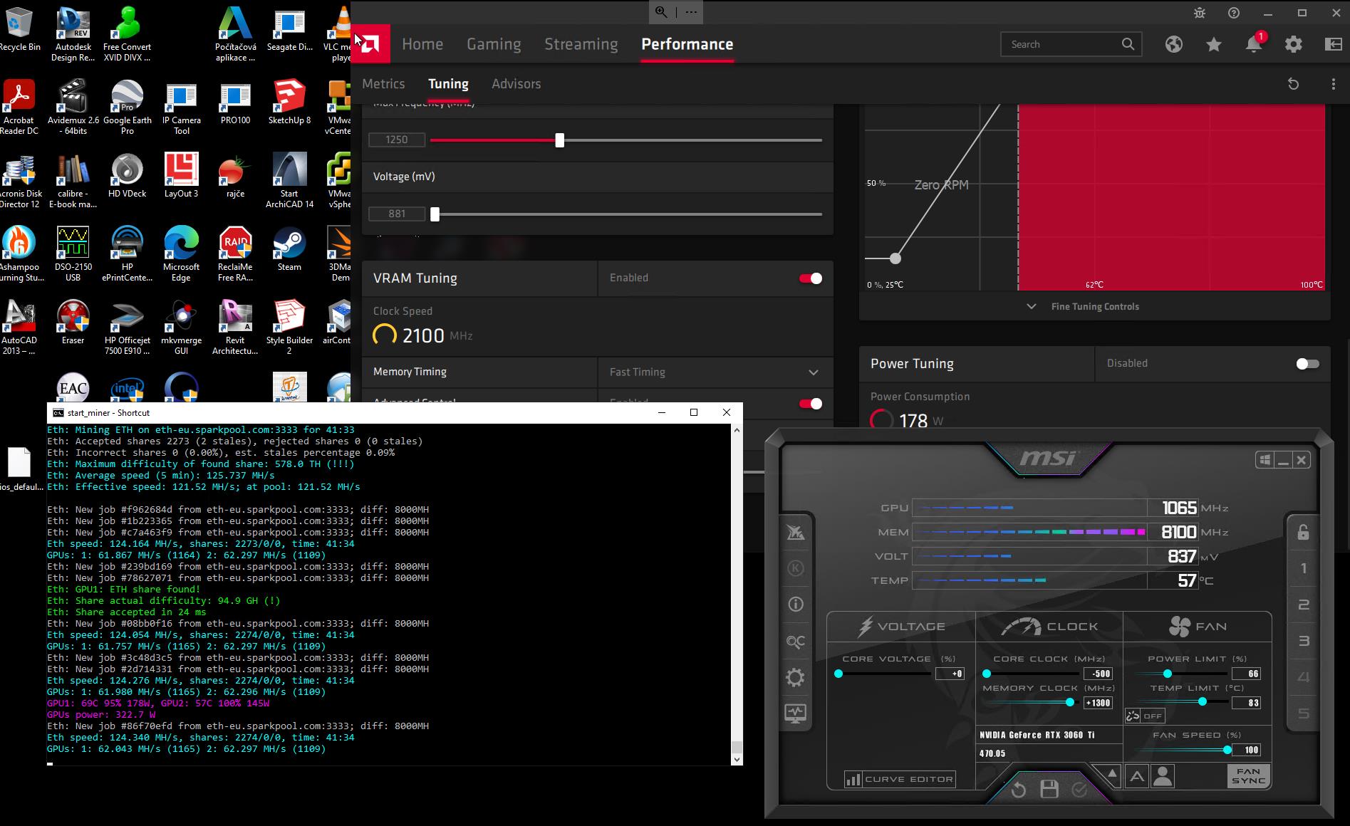Click Temp Limit slider knob

[1202, 702]
